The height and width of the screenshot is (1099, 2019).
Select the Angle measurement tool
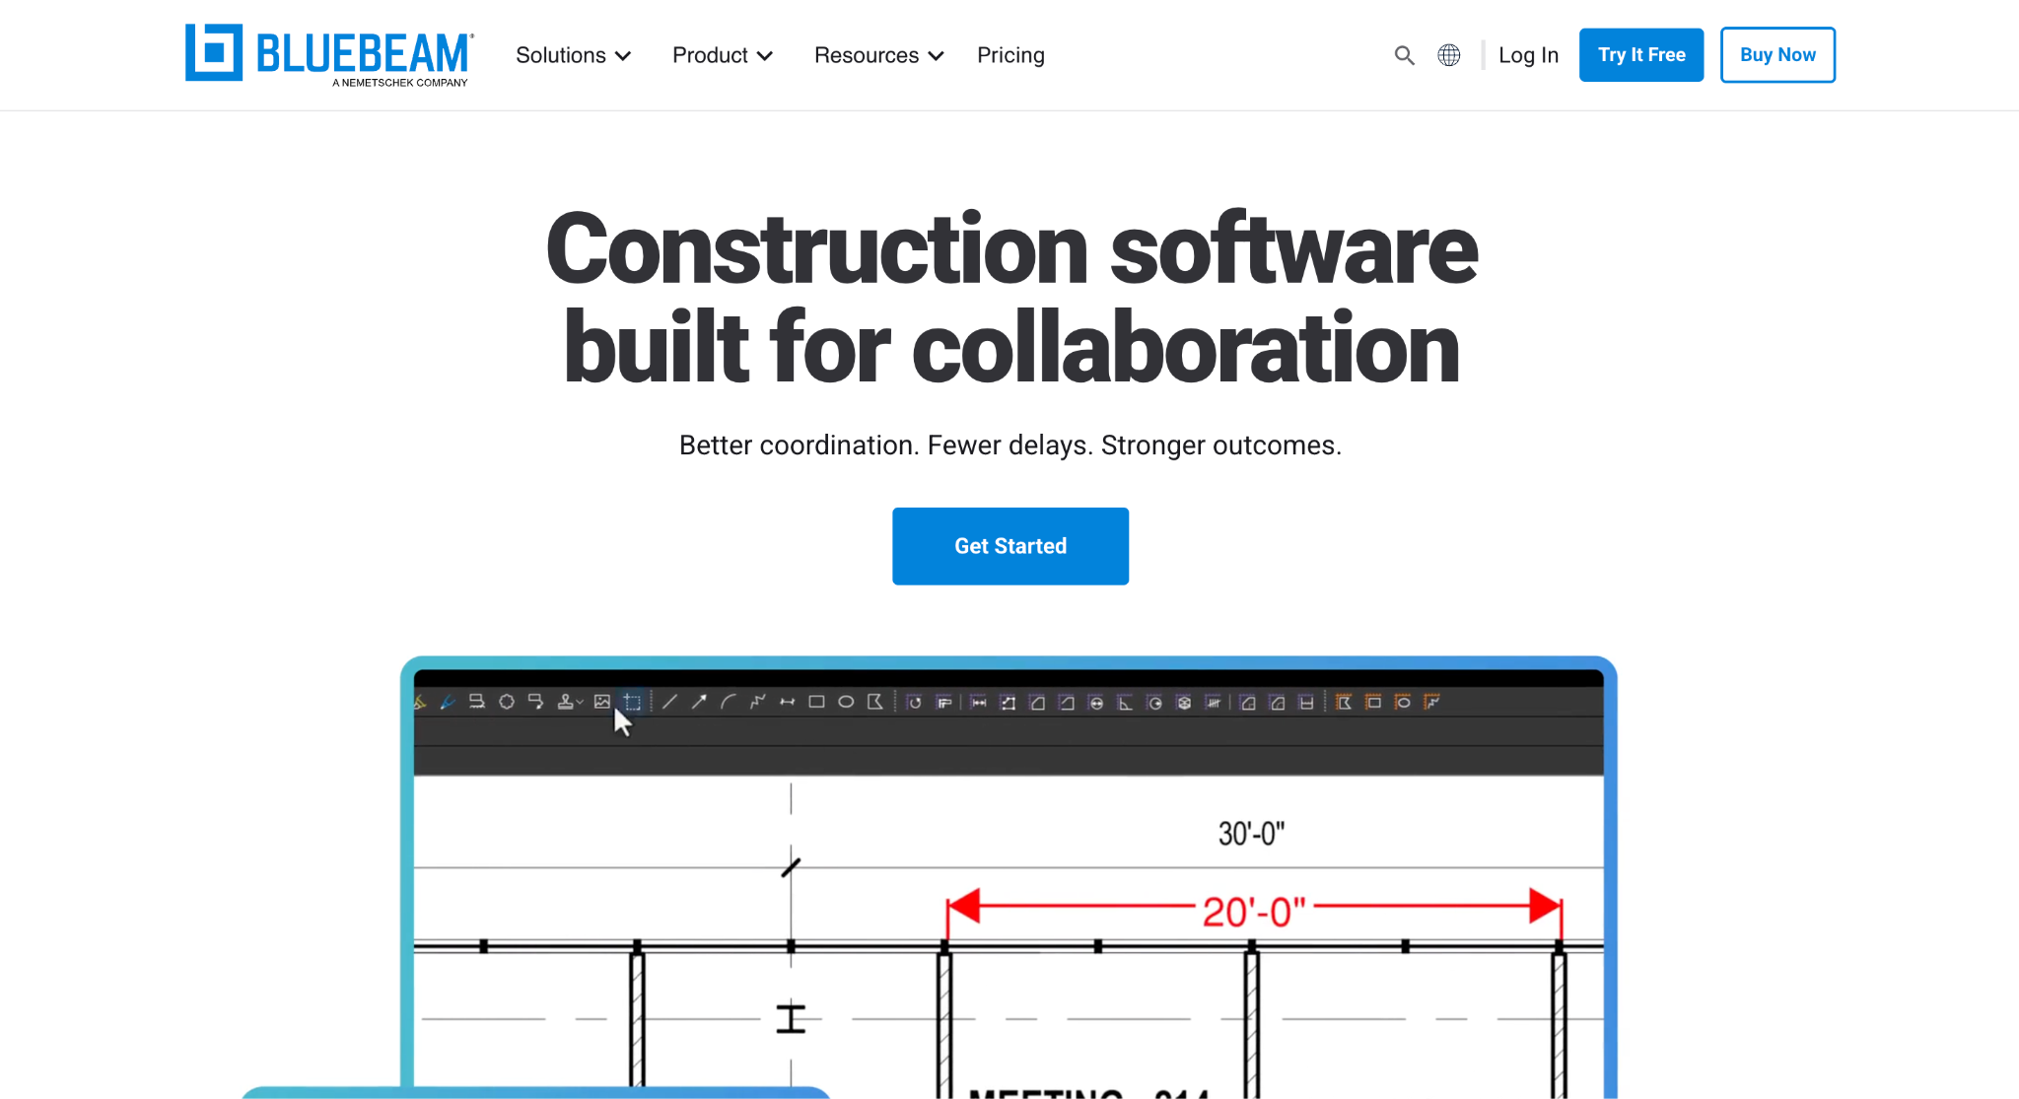[1125, 703]
